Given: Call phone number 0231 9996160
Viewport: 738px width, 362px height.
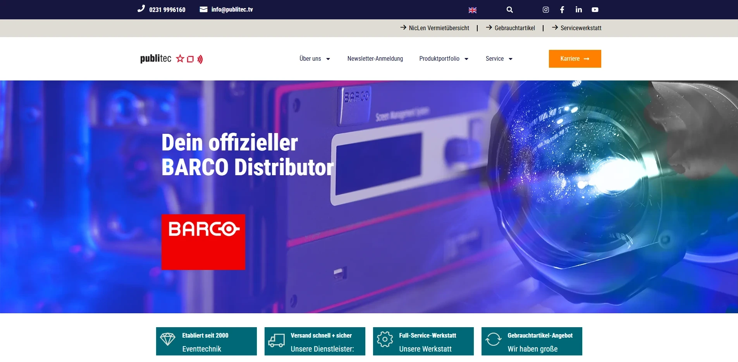Looking at the screenshot, I should (x=167, y=10).
